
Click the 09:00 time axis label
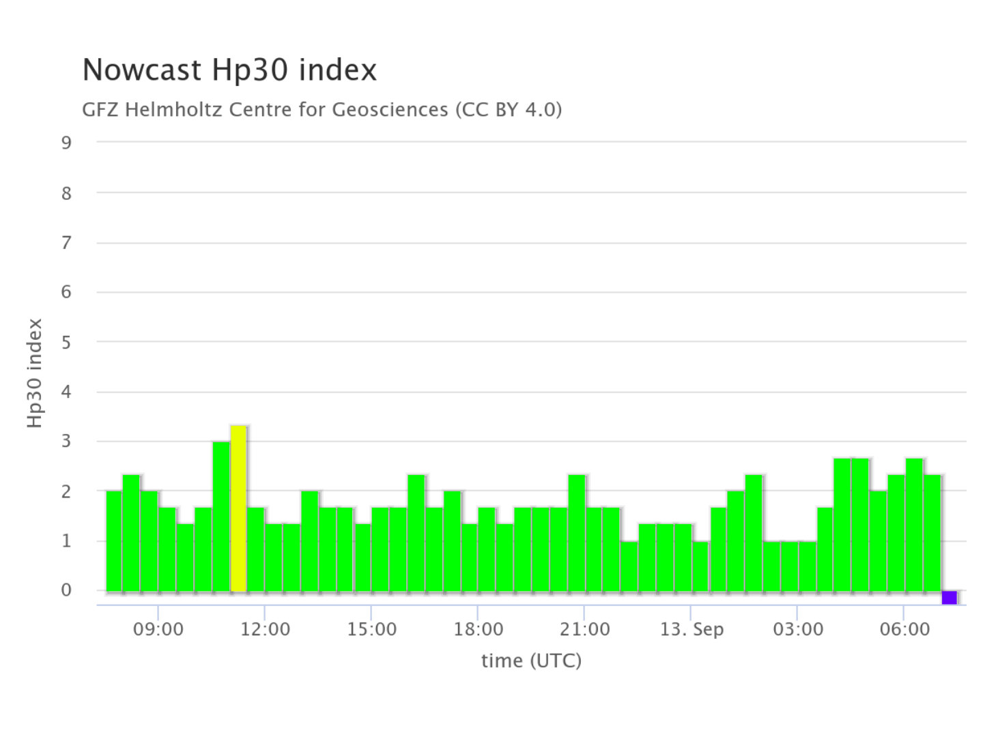[x=158, y=628]
